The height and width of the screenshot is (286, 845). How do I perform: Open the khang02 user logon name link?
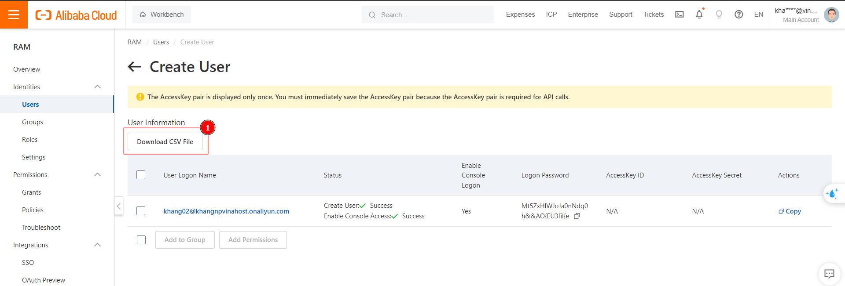[x=226, y=211]
